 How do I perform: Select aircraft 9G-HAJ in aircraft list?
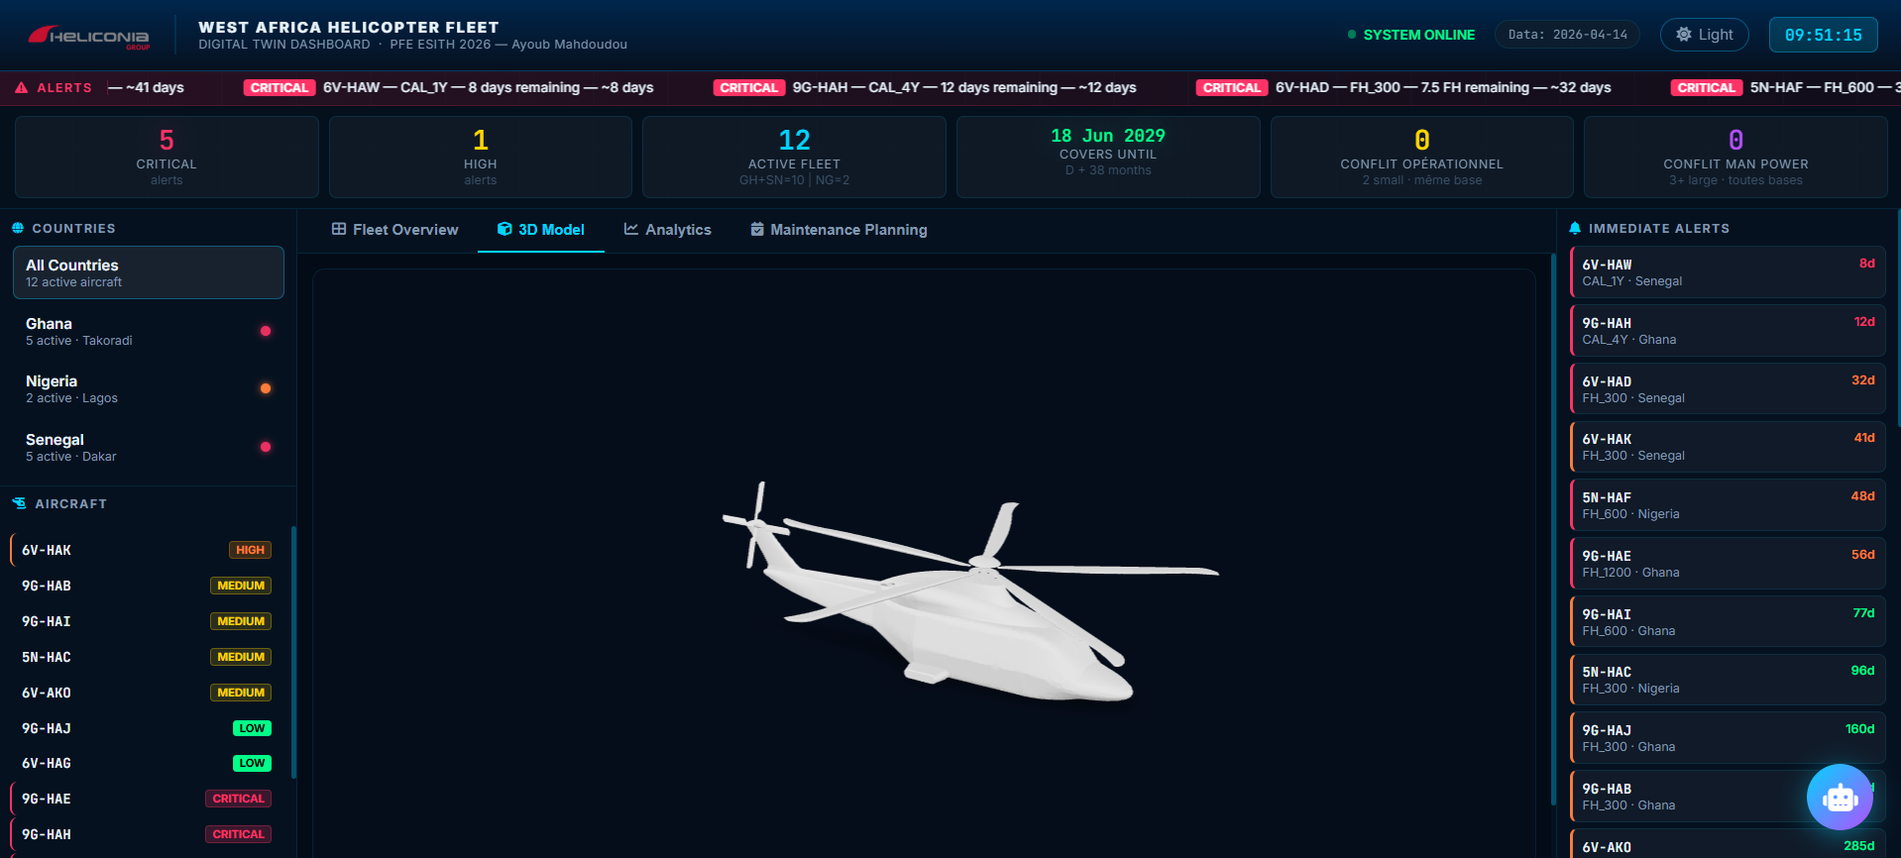click(x=145, y=728)
